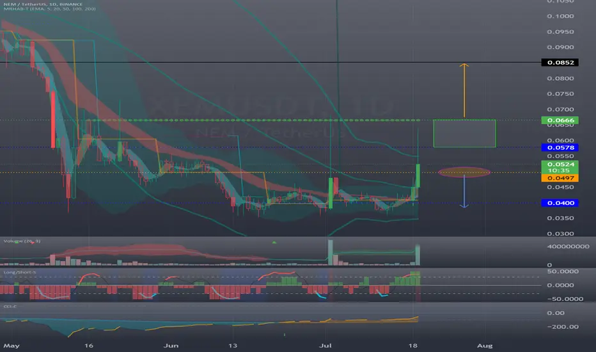
Task: Click the latest green daily candle
Action: [x=418, y=175]
